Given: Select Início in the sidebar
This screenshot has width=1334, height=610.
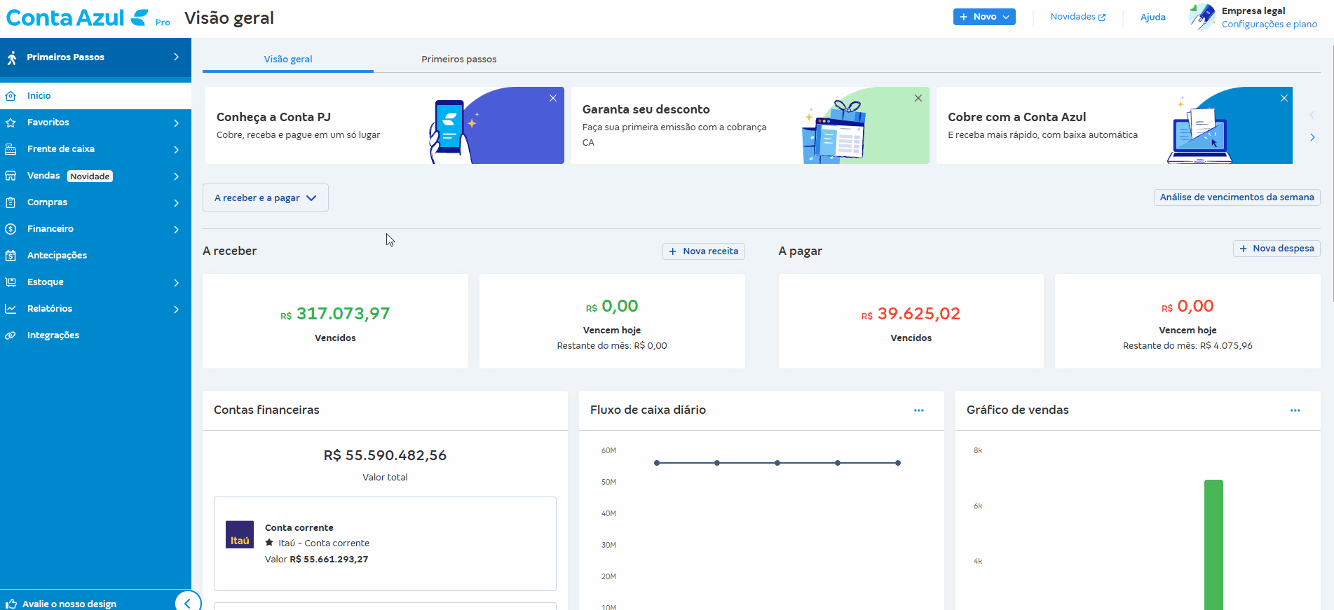Looking at the screenshot, I should [95, 96].
